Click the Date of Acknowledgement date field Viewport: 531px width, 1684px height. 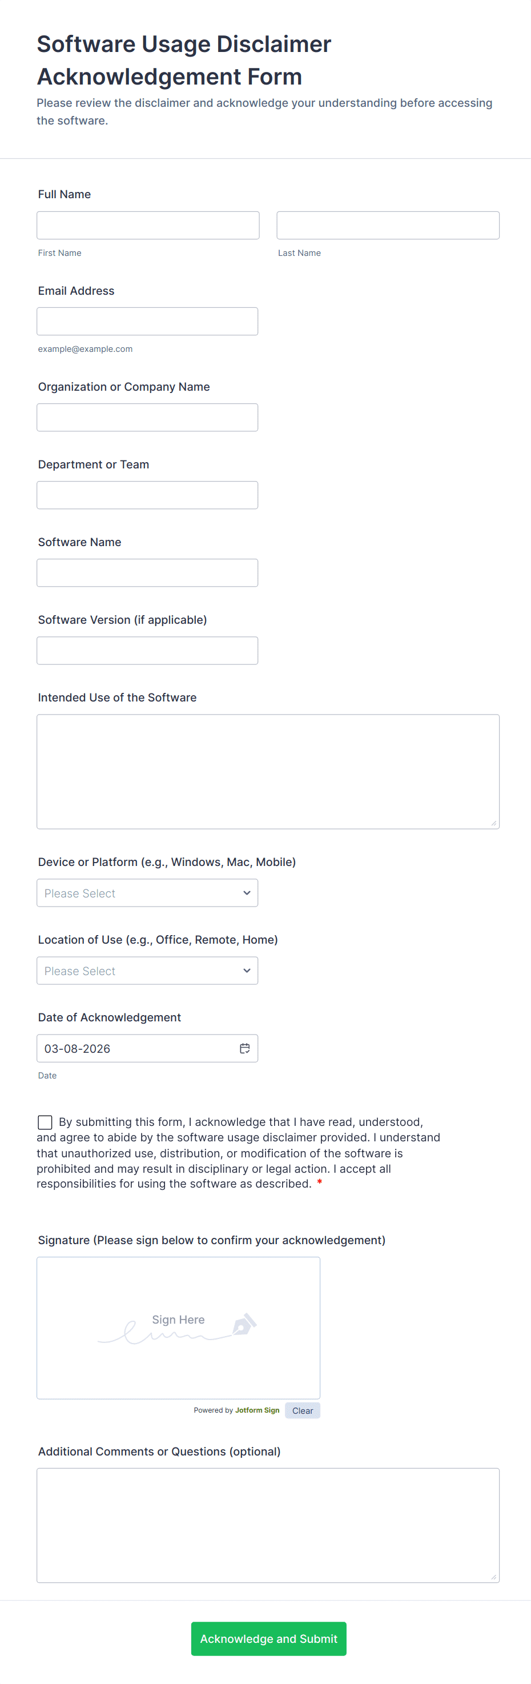click(x=137, y=1049)
